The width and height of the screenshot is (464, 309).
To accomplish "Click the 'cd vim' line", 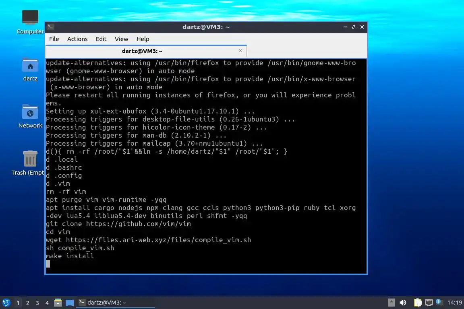I will [58, 232].
